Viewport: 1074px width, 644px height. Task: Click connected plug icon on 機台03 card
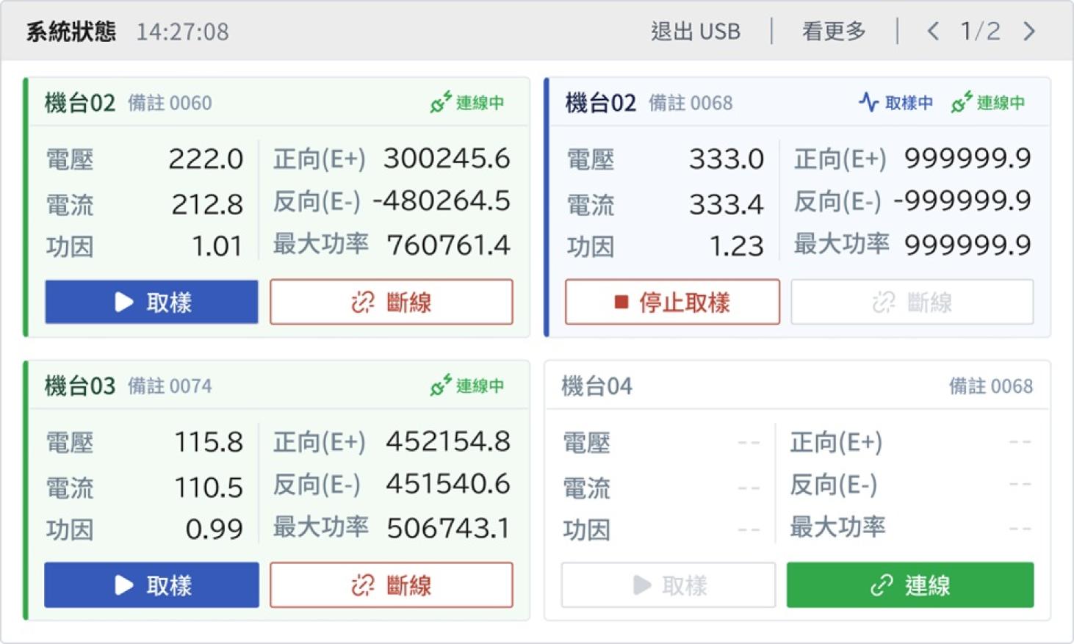tap(441, 385)
